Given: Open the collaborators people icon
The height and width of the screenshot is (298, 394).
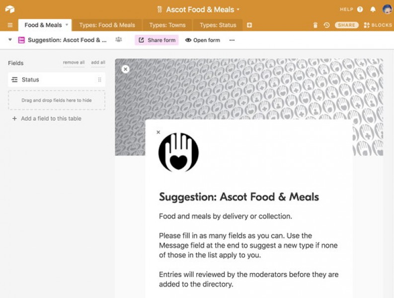Looking at the screenshot, I should [119, 39].
